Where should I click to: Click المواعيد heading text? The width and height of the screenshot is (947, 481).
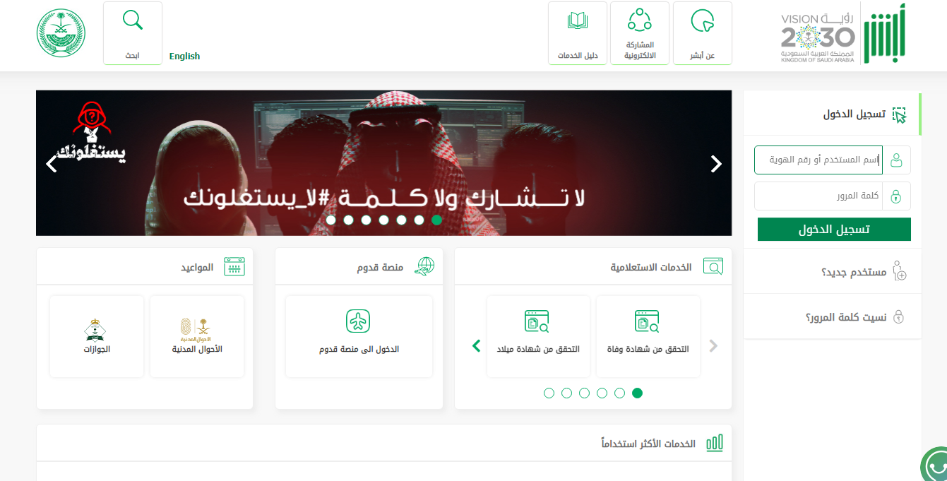click(x=197, y=268)
